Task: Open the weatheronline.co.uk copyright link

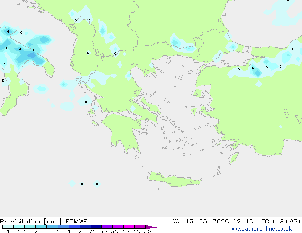Action: click(x=262, y=229)
